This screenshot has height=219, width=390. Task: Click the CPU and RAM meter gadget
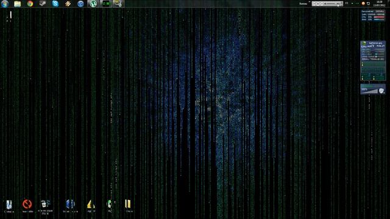point(373,15)
